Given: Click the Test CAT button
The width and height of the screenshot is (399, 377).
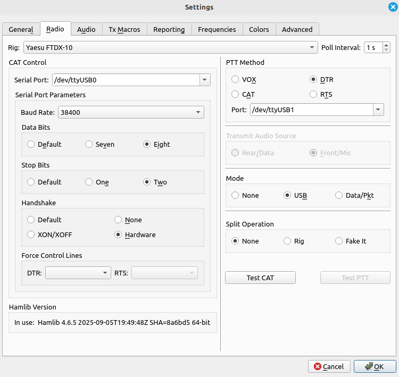Looking at the screenshot, I should pos(260,278).
